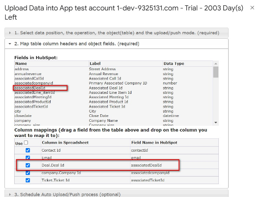Toggle the Use header checkbox
Viewport: 257px width, 197px height.
click(26, 142)
